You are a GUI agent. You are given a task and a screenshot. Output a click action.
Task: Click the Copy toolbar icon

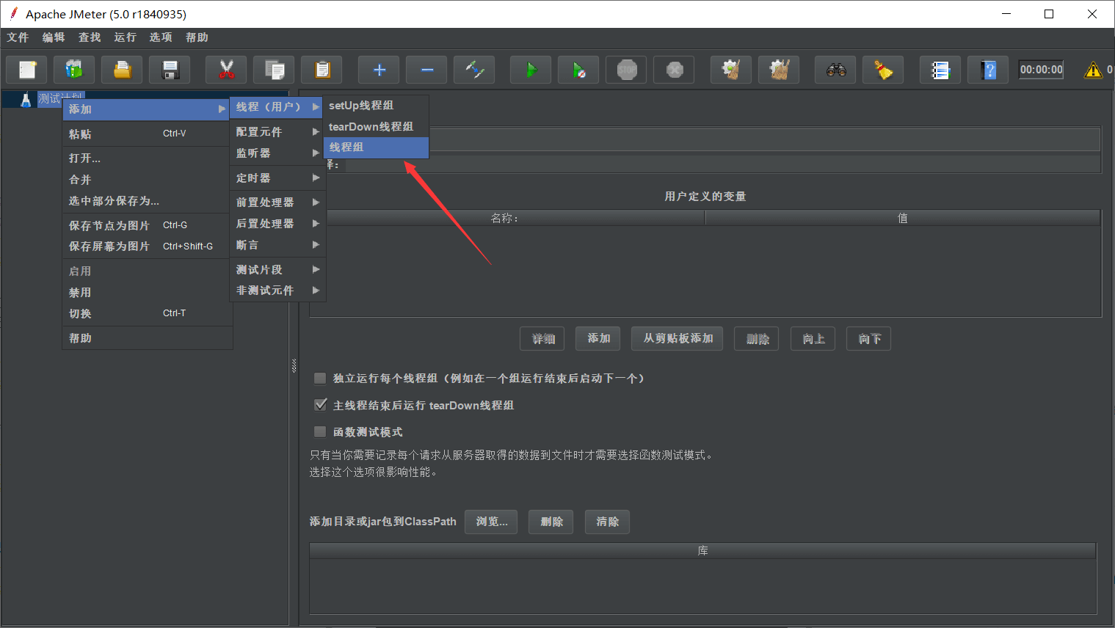274,70
